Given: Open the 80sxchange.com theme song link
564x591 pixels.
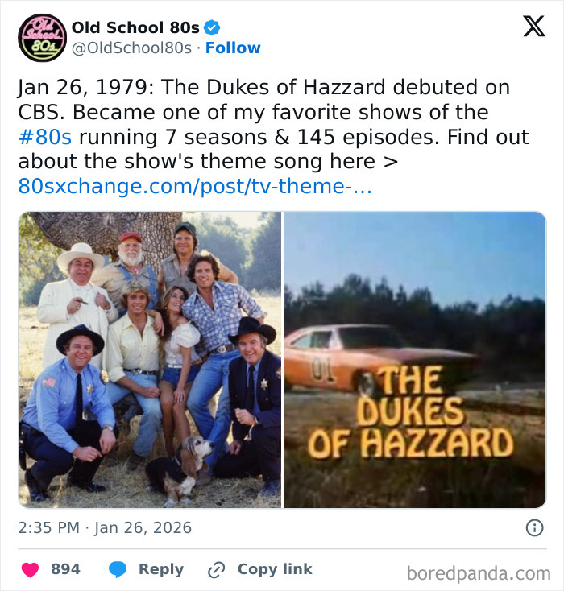Looking at the screenshot, I should point(194,187).
